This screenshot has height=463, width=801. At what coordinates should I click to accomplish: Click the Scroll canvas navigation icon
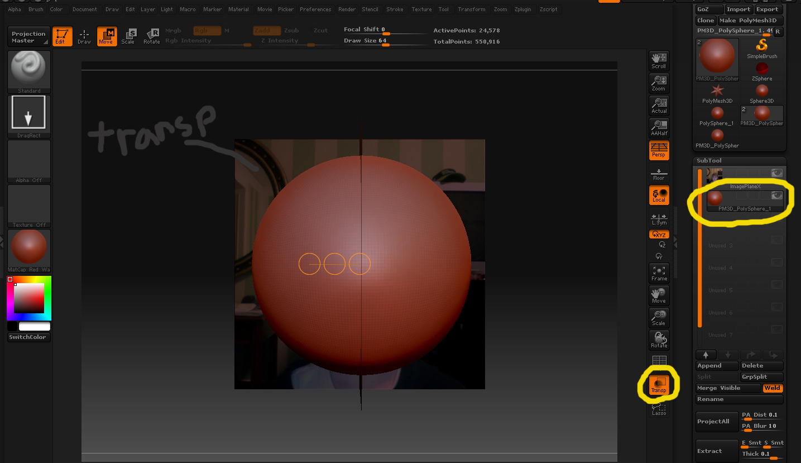659,61
